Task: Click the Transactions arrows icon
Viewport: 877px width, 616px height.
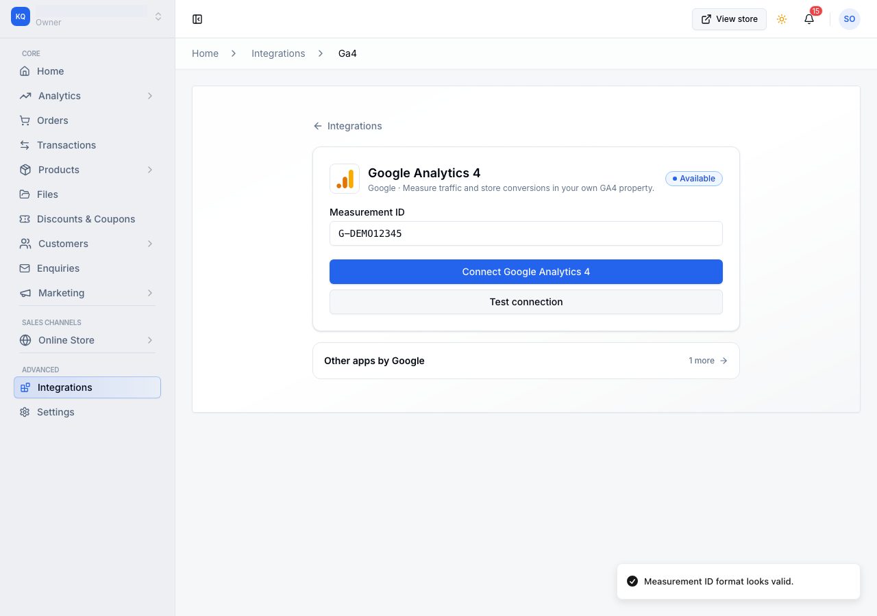Action: coord(25,145)
